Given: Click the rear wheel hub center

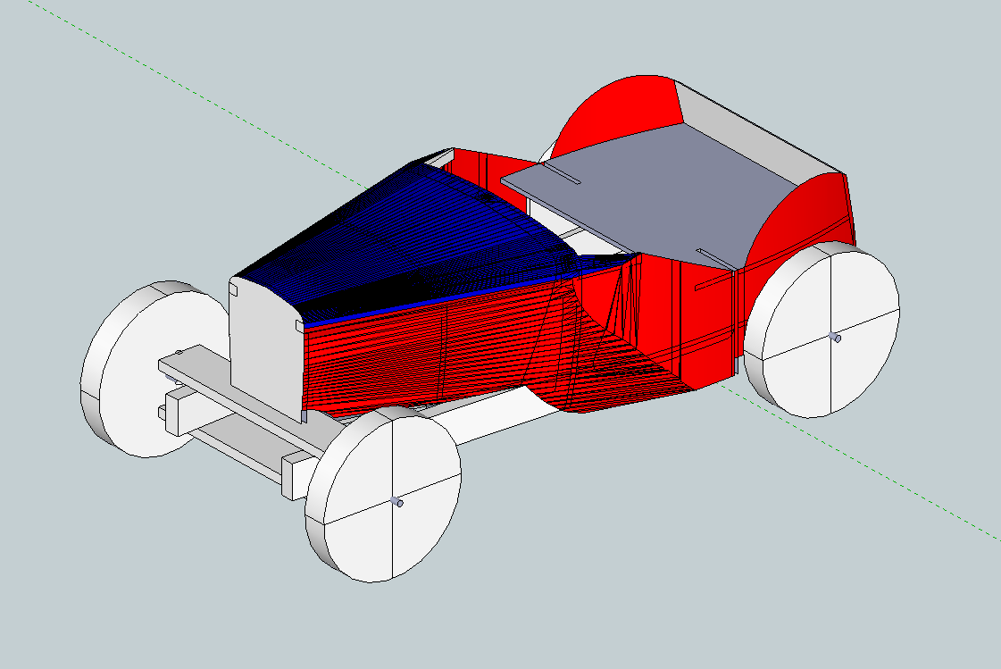Looking at the screenshot, I should [836, 338].
